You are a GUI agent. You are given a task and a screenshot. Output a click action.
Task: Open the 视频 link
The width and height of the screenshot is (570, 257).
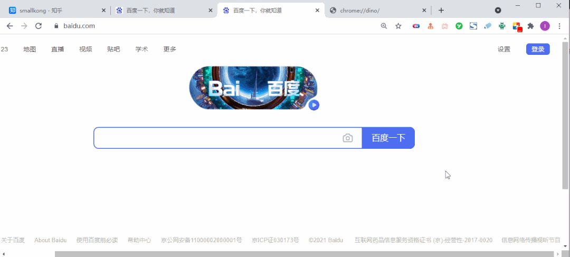coord(85,49)
